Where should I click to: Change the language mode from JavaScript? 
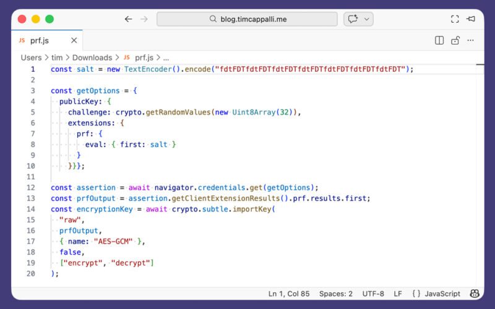coord(436,294)
